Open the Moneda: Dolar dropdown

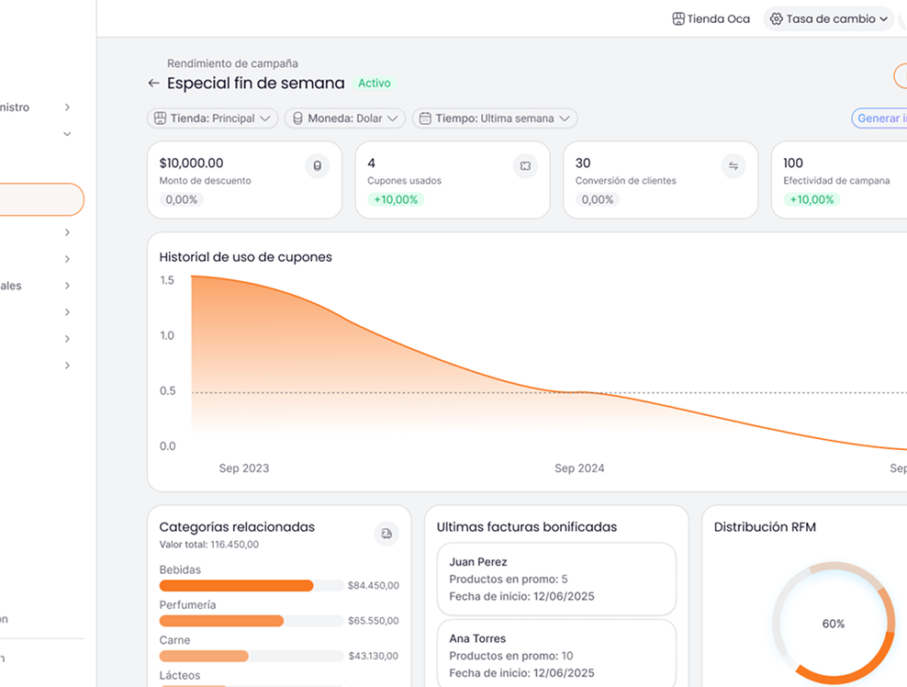(344, 118)
